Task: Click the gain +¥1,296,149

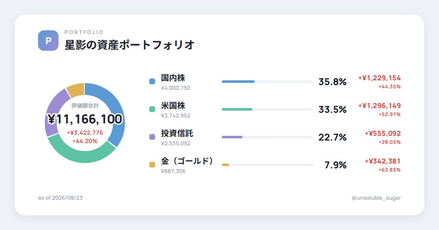Action: click(379, 106)
